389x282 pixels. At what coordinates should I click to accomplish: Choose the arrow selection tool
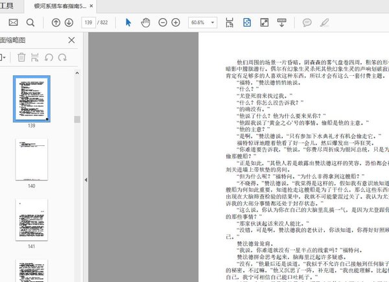click(128, 23)
